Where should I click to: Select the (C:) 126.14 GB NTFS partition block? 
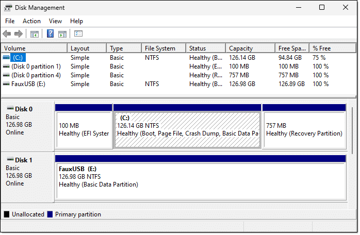pyautogui.click(x=187, y=126)
